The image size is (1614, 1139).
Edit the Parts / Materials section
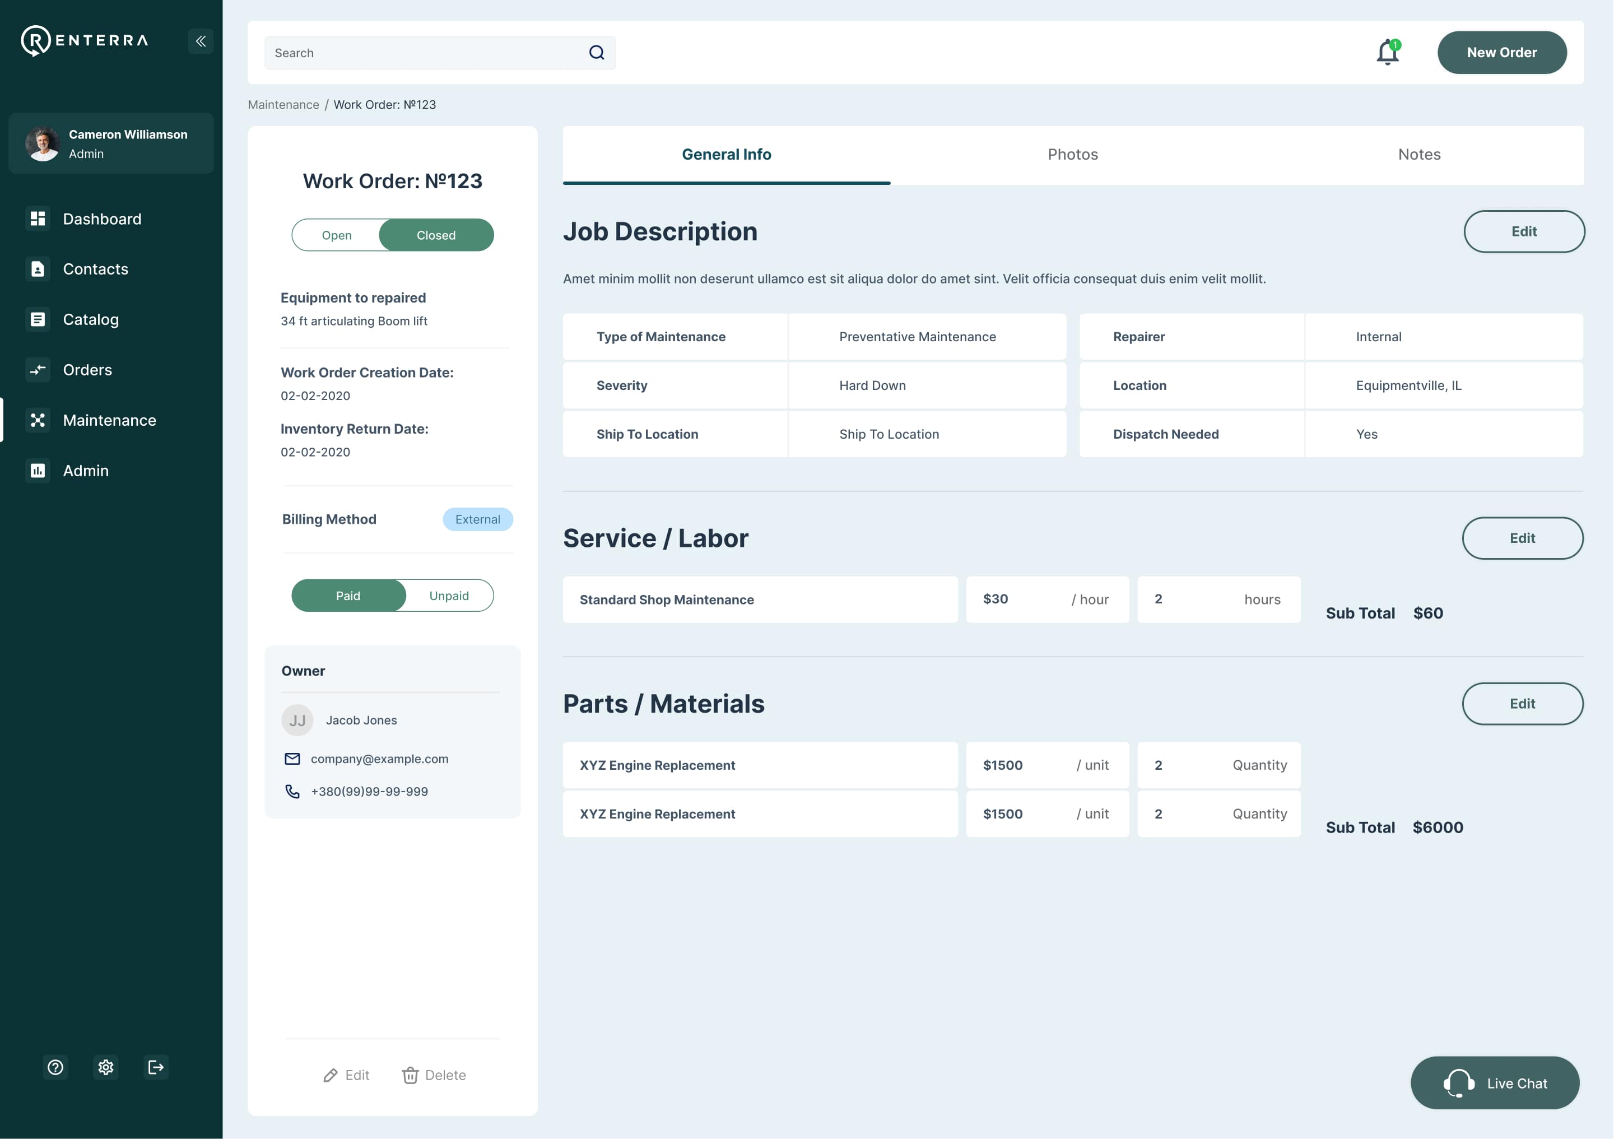[1523, 704]
